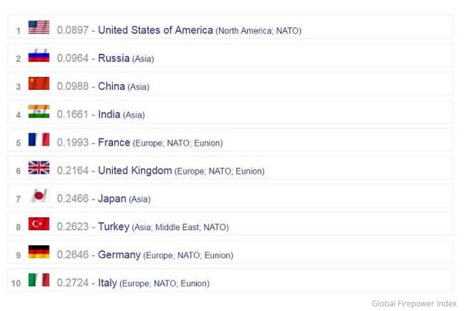Open the Germany country link
The width and height of the screenshot is (469, 311).
119,255
